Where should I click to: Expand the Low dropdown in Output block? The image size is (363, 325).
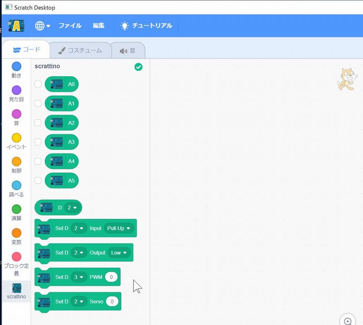[119, 252]
